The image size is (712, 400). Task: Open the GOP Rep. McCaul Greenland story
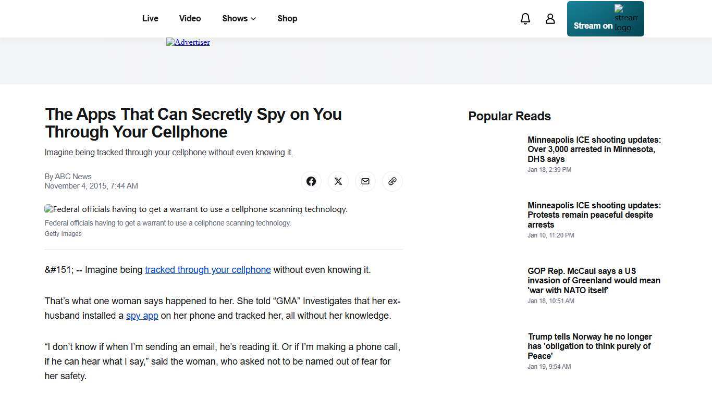pyautogui.click(x=594, y=280)
